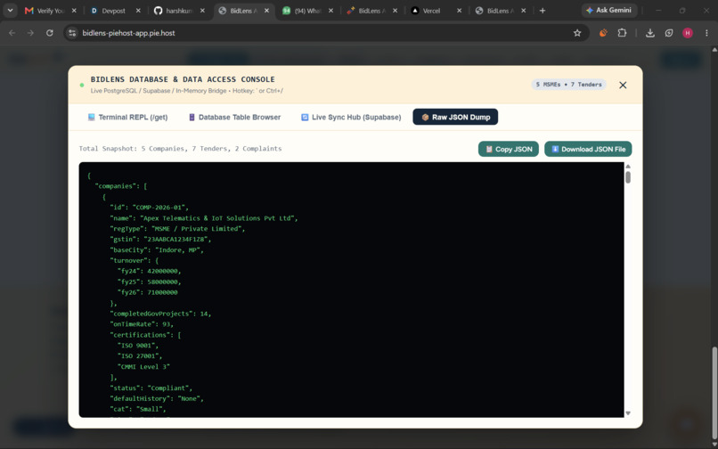Click the "gstin" value line
718x449 pixels.
[160, 239]
